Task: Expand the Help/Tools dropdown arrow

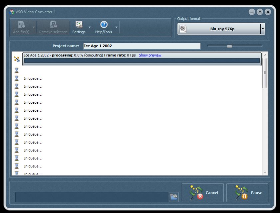Action: click(116, 27)
